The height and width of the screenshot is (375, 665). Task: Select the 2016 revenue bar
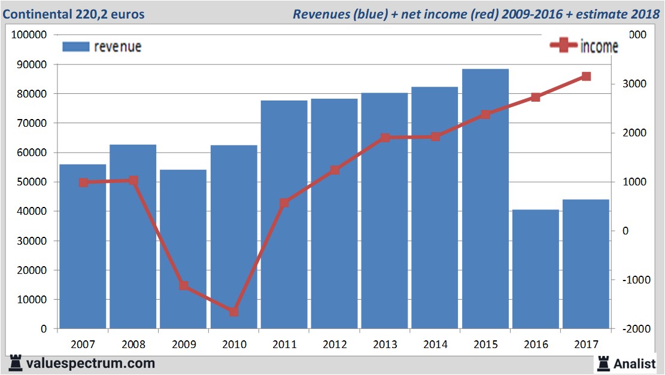536,269
